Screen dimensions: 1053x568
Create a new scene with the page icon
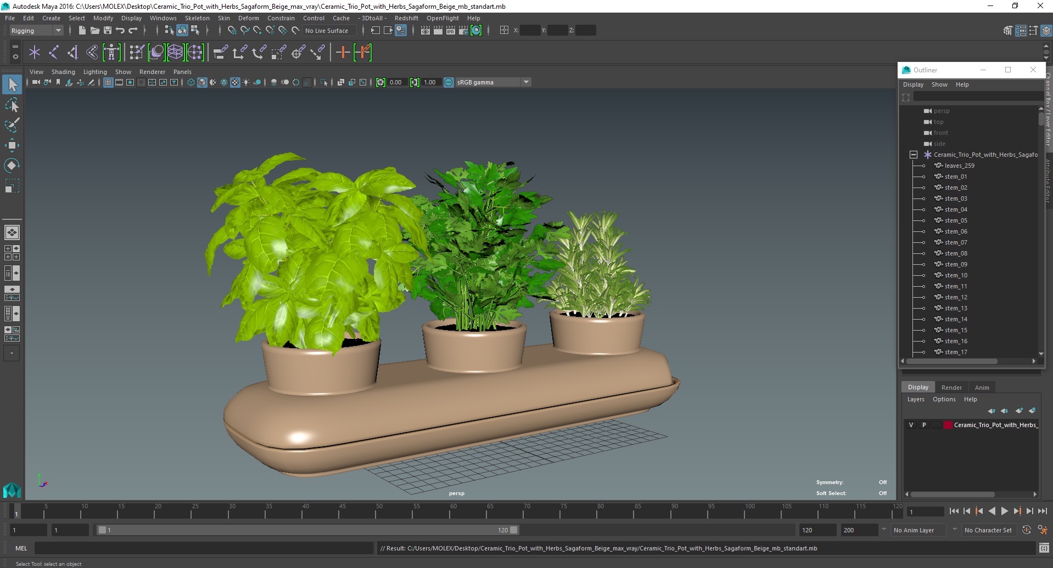click(82, 31)
